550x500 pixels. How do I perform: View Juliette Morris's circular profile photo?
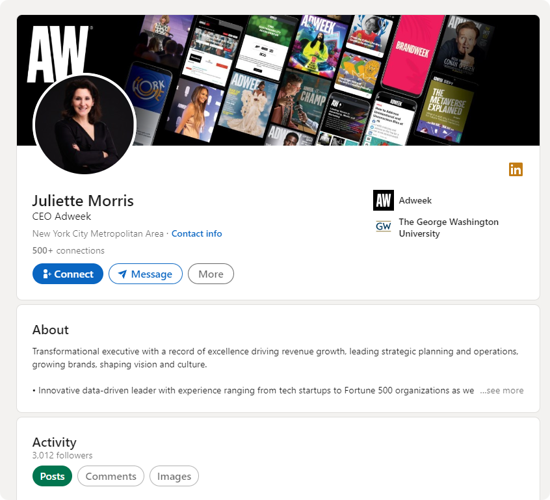tap(84, 125)
